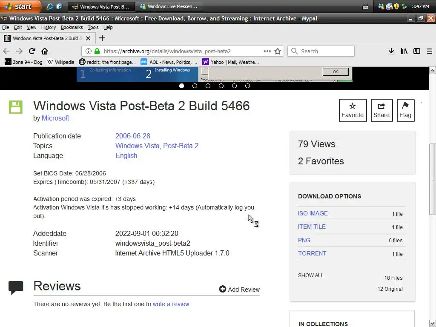Download the TORRENT file

click(312, 253)
